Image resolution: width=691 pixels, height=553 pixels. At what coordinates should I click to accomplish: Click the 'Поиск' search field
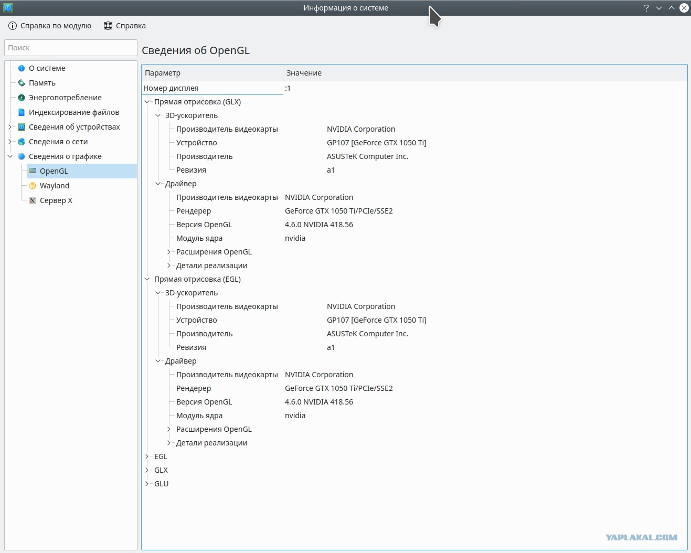coord(71,48)
